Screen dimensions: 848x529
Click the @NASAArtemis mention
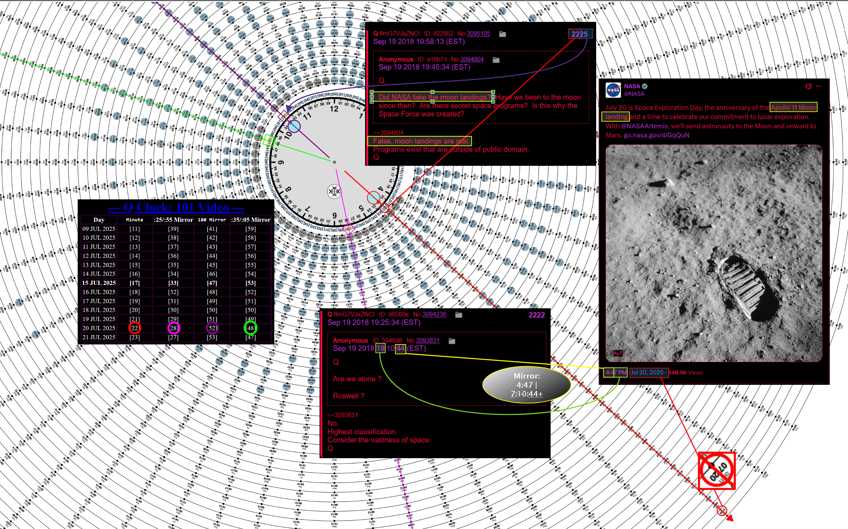(644, 126)
